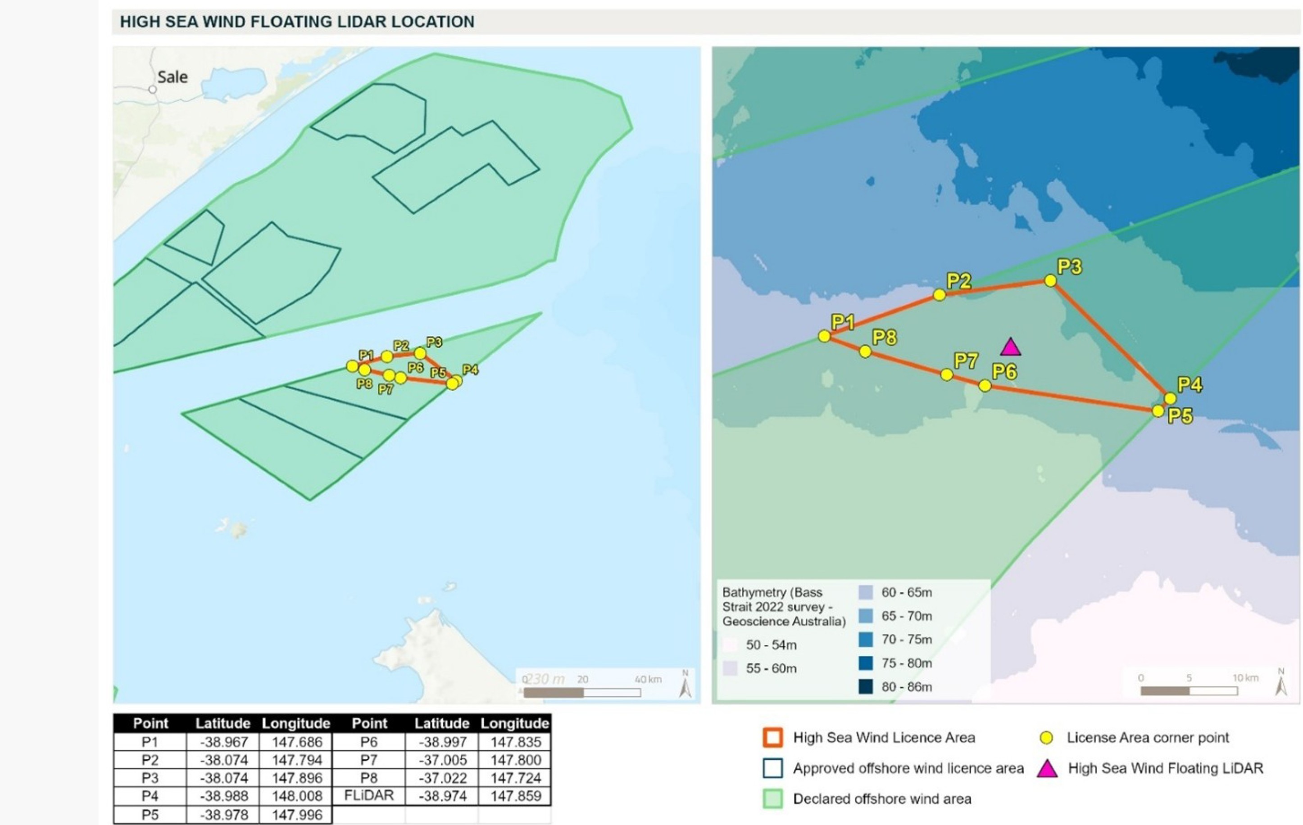Select the P6 yellow marker on the right map
The width and height of the screenshot is (1303, 825).
click(985, 385)
